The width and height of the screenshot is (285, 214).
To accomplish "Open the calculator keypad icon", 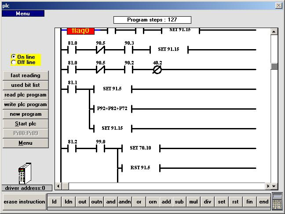I will [x=277, y=202].
